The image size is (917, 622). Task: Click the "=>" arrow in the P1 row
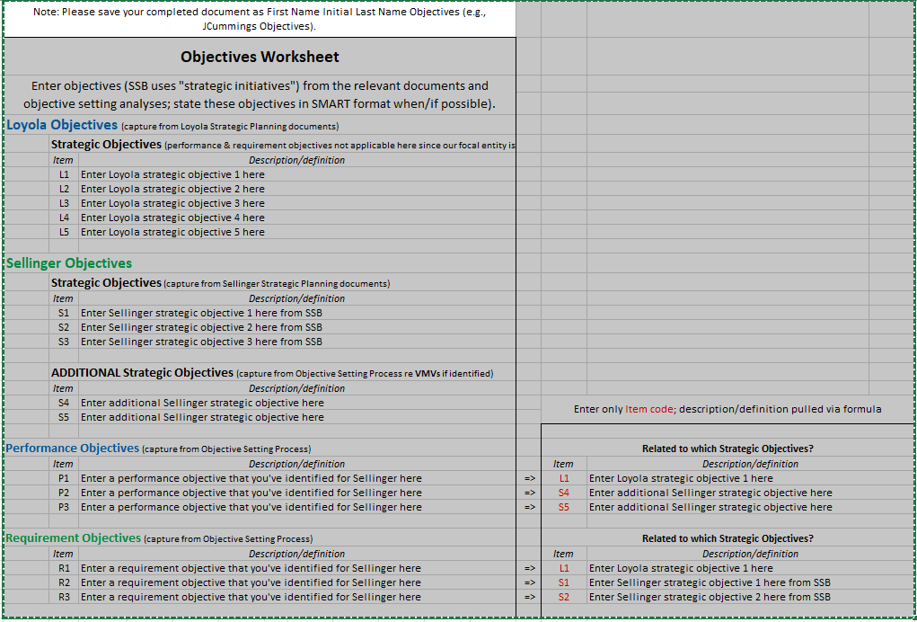(x=529, y=479)
